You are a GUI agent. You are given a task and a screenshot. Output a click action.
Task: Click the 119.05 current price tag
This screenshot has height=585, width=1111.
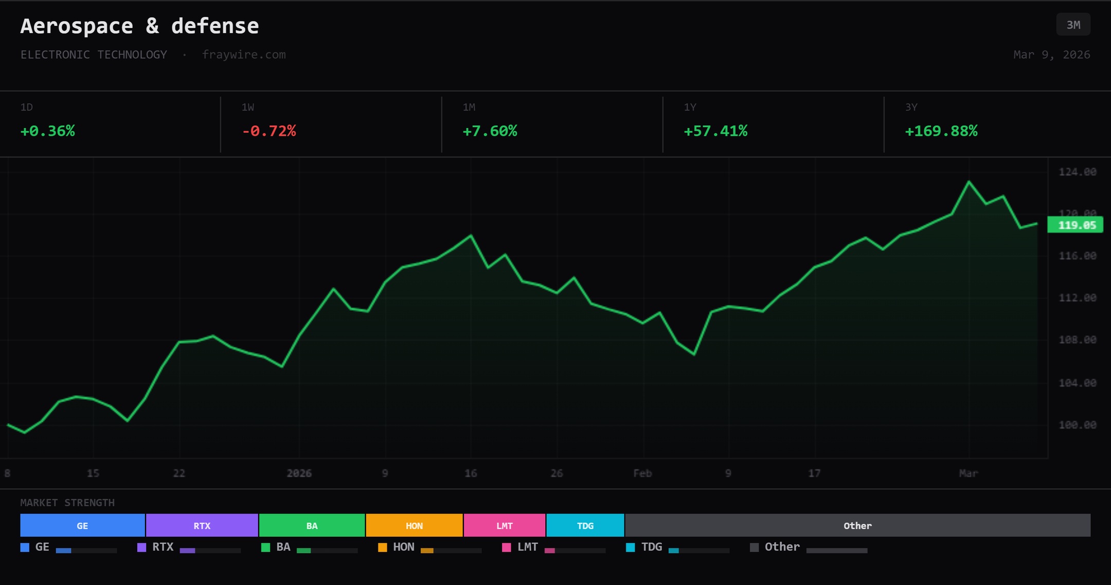pos(1076,225)
